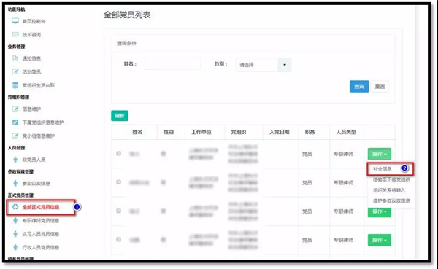438x269 pixels.
Task: Click the 全部正式党员信息 recycle icon
Action: pos(15,207)
